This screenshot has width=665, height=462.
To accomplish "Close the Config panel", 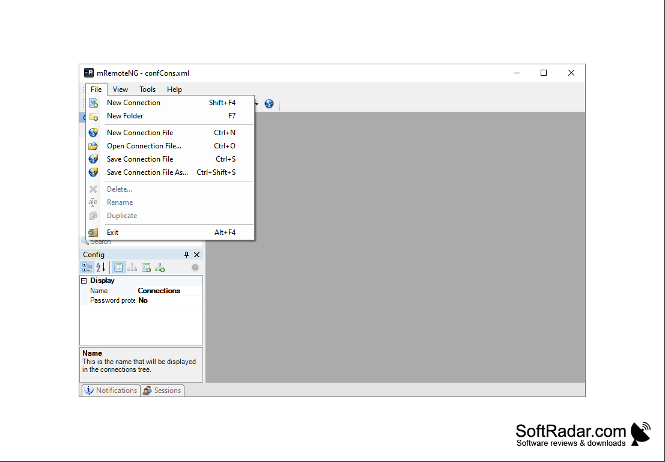I will [x=197, y=255].
